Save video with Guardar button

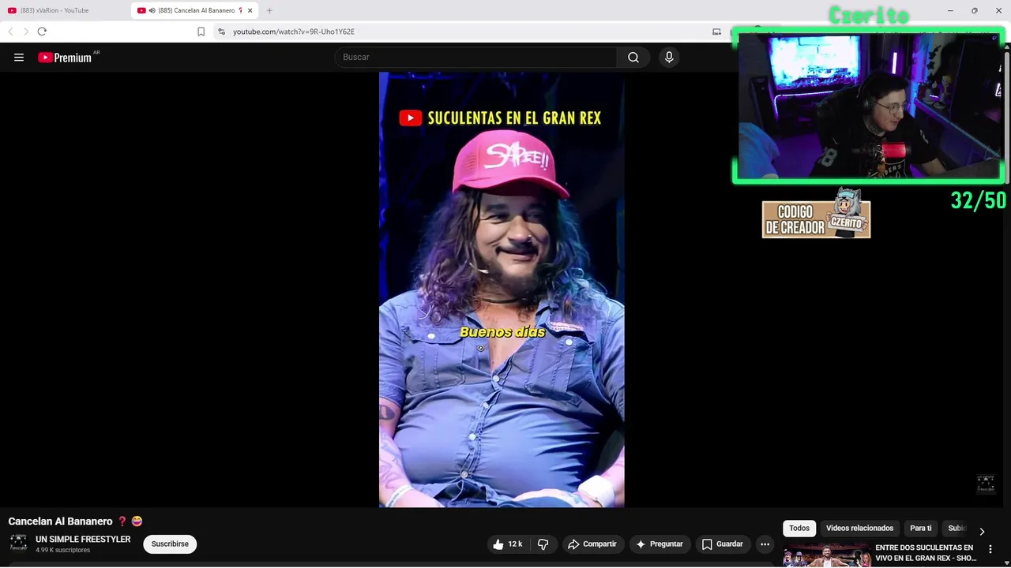723,544
